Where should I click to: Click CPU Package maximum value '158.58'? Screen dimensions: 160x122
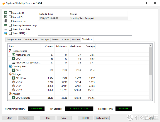pyautogui.click(x=77, y=98)
